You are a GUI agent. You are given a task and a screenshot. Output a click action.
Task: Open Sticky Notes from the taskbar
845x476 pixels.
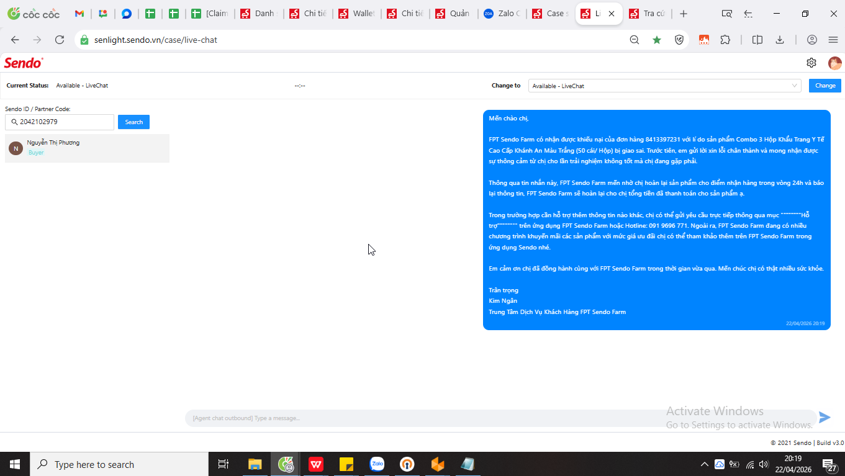(x=346, y=464)
